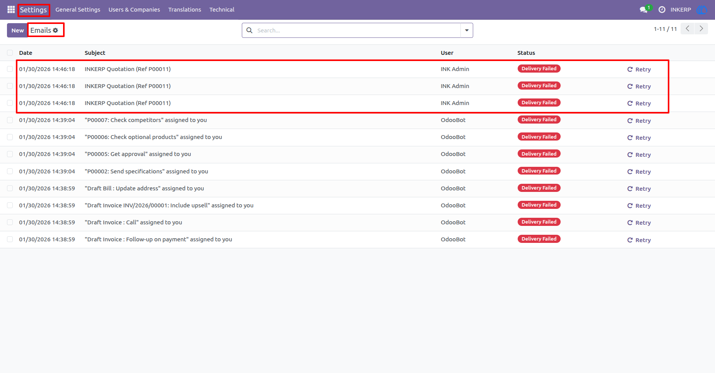Screen dimensions: 715x373
Task: Retry the "P00006: Check optional products" email
Action: click(639, 138)
